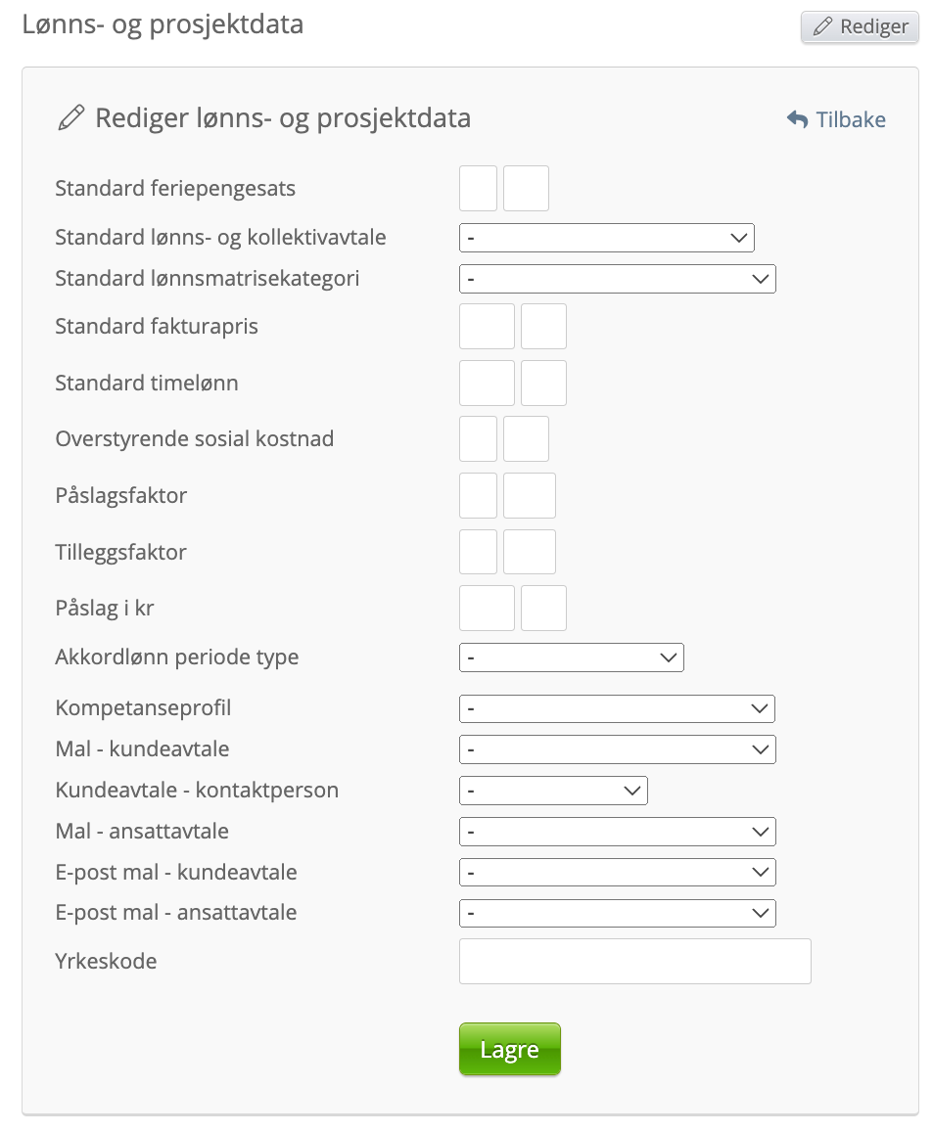
Task: Click the first Standard fakturapris field
Action: 487,326
